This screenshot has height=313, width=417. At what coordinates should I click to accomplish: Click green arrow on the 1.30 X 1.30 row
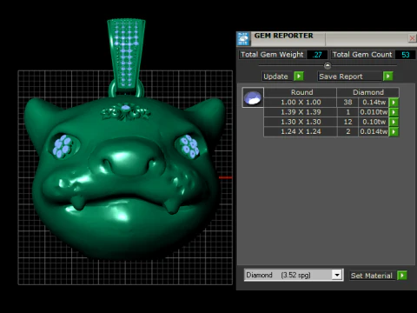[394, 122]
